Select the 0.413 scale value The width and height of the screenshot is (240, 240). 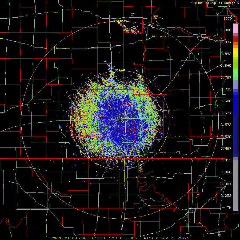[226, 160]
